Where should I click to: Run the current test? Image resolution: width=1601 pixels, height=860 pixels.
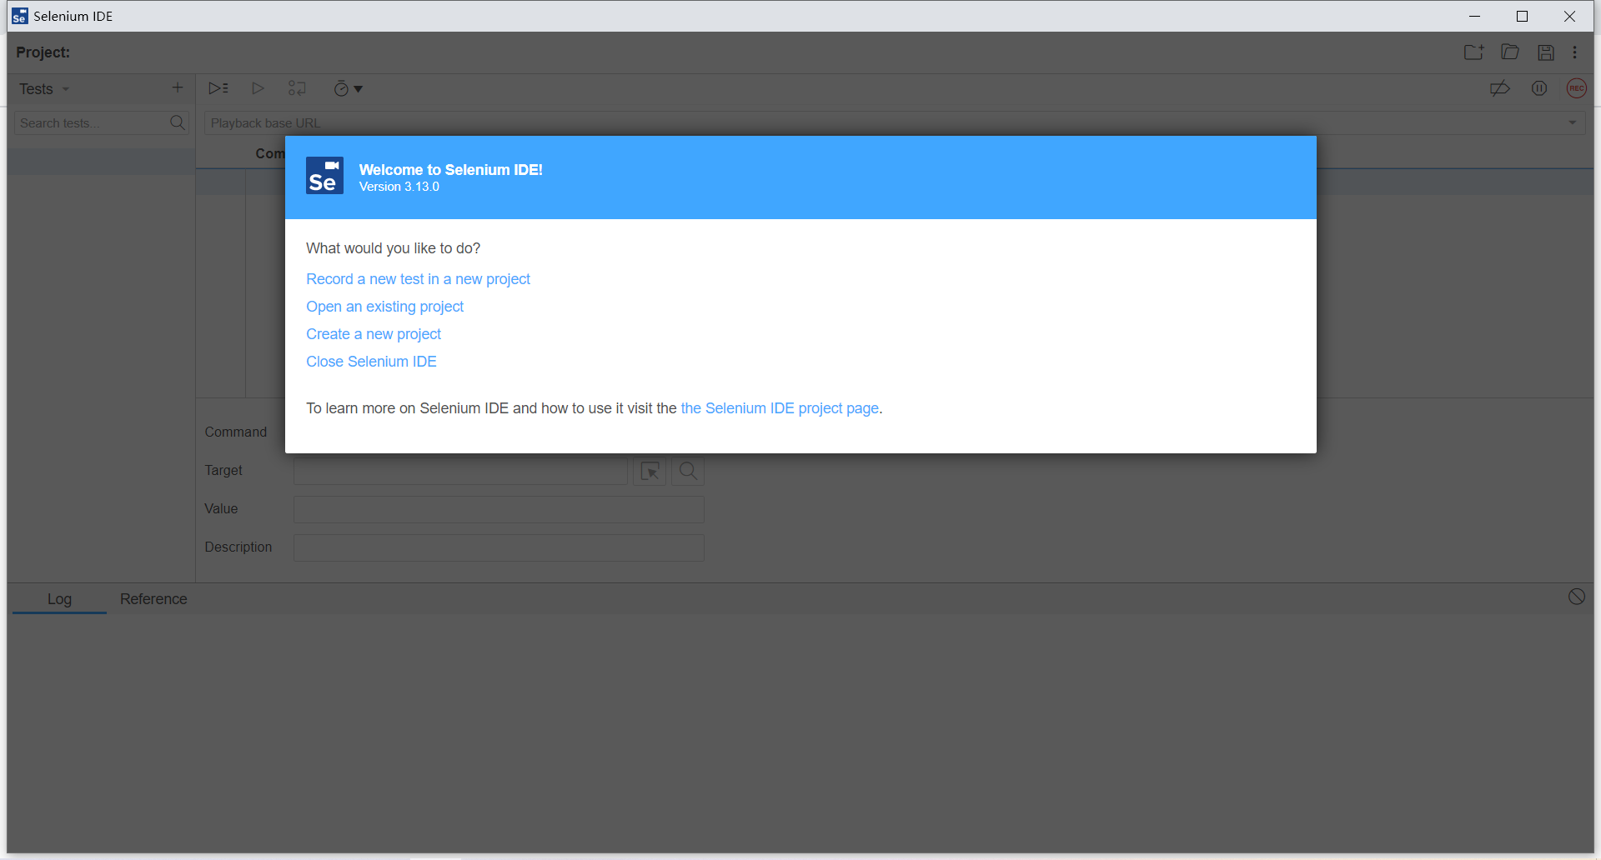pos(258,88)
